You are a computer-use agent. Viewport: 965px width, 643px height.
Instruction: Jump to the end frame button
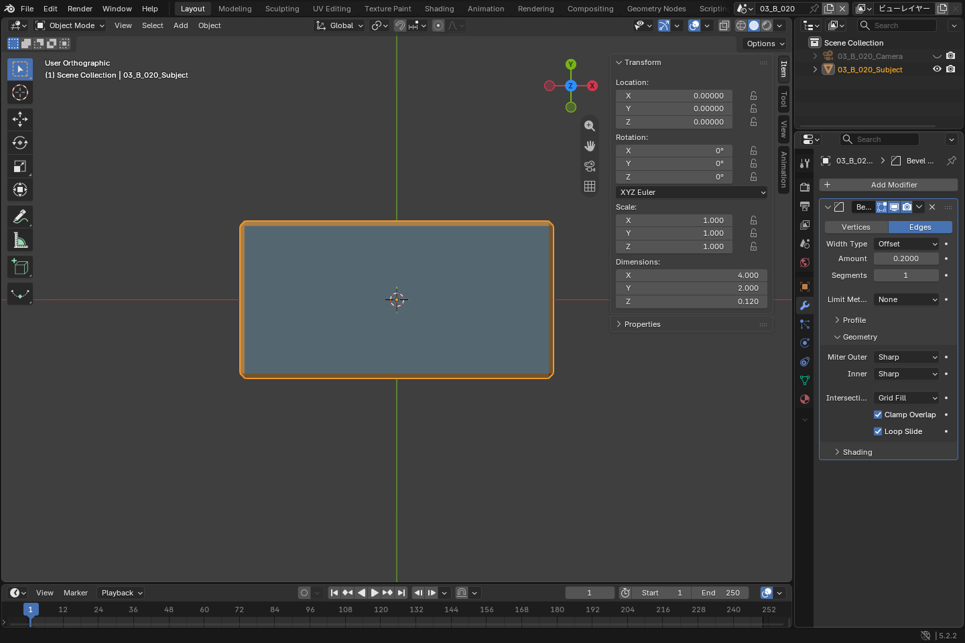[x=401, y=593]
